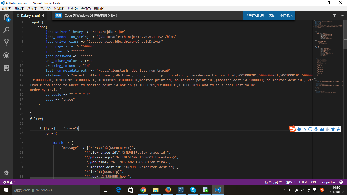The width and height of the screenshot is (347, 195).
Task: Click the code minimap overview
Action: pyautogui.click(x=328, y=58)
